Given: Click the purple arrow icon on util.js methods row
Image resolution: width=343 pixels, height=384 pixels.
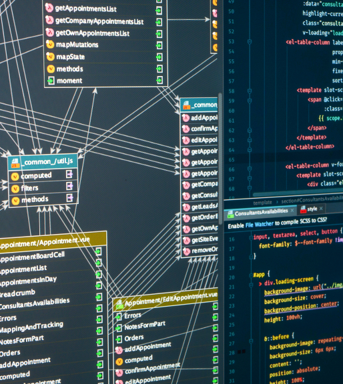Looking at the screenshot, I should 70,197.
